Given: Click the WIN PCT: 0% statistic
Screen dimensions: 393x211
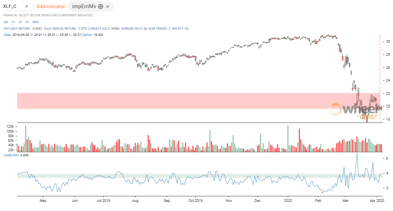Looking at the screenshot, I should [180, 29].
